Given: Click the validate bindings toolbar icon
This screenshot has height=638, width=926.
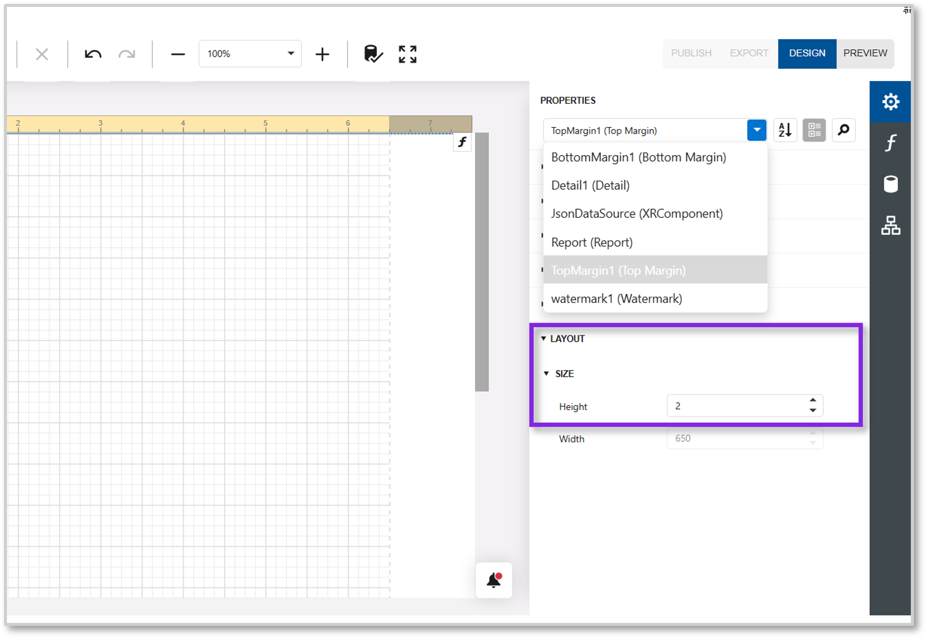Looking at the screenshot, I should 372,54.
